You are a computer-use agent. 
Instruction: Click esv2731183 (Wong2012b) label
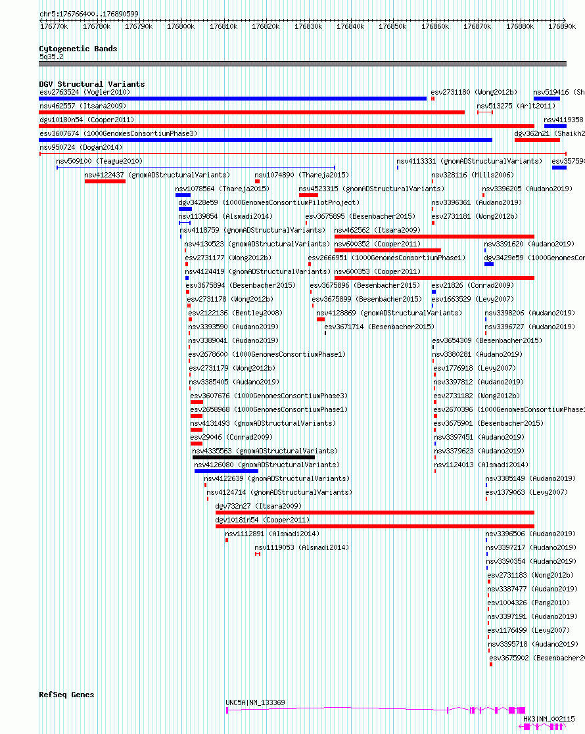530,576
